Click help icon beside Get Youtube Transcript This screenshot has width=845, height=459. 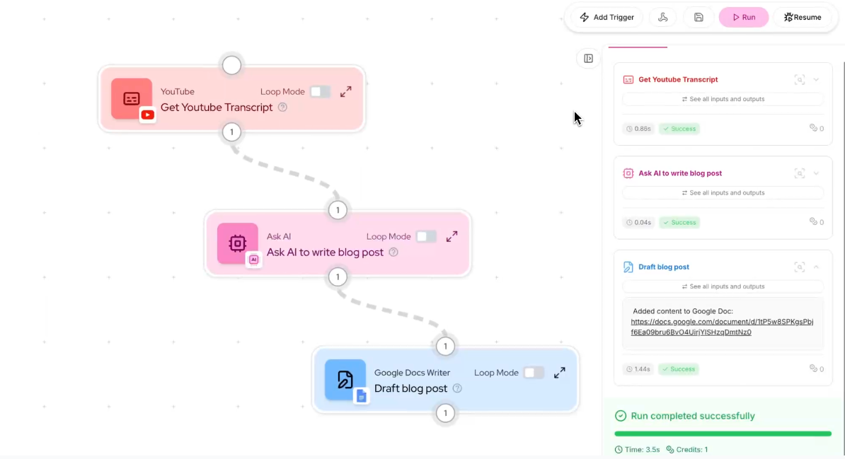click(x=282, y=108)
